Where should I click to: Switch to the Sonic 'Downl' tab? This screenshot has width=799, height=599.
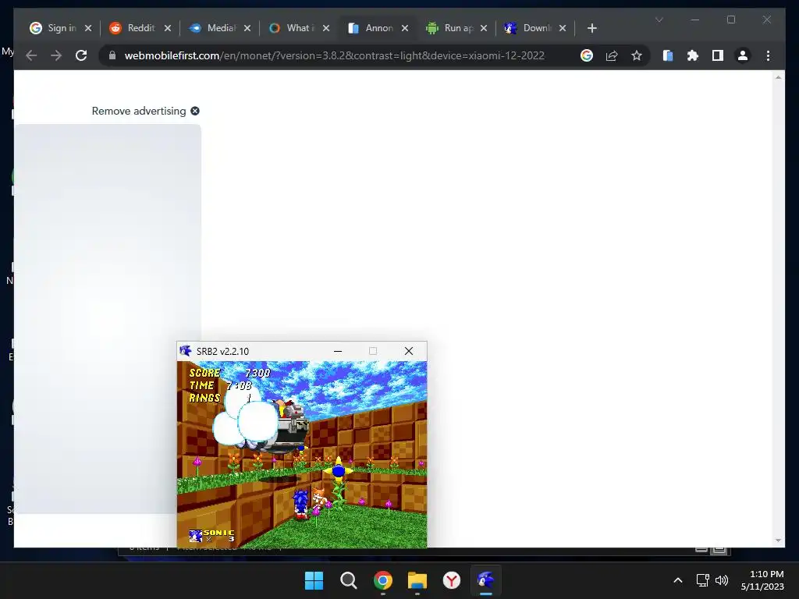click(529, 28)
